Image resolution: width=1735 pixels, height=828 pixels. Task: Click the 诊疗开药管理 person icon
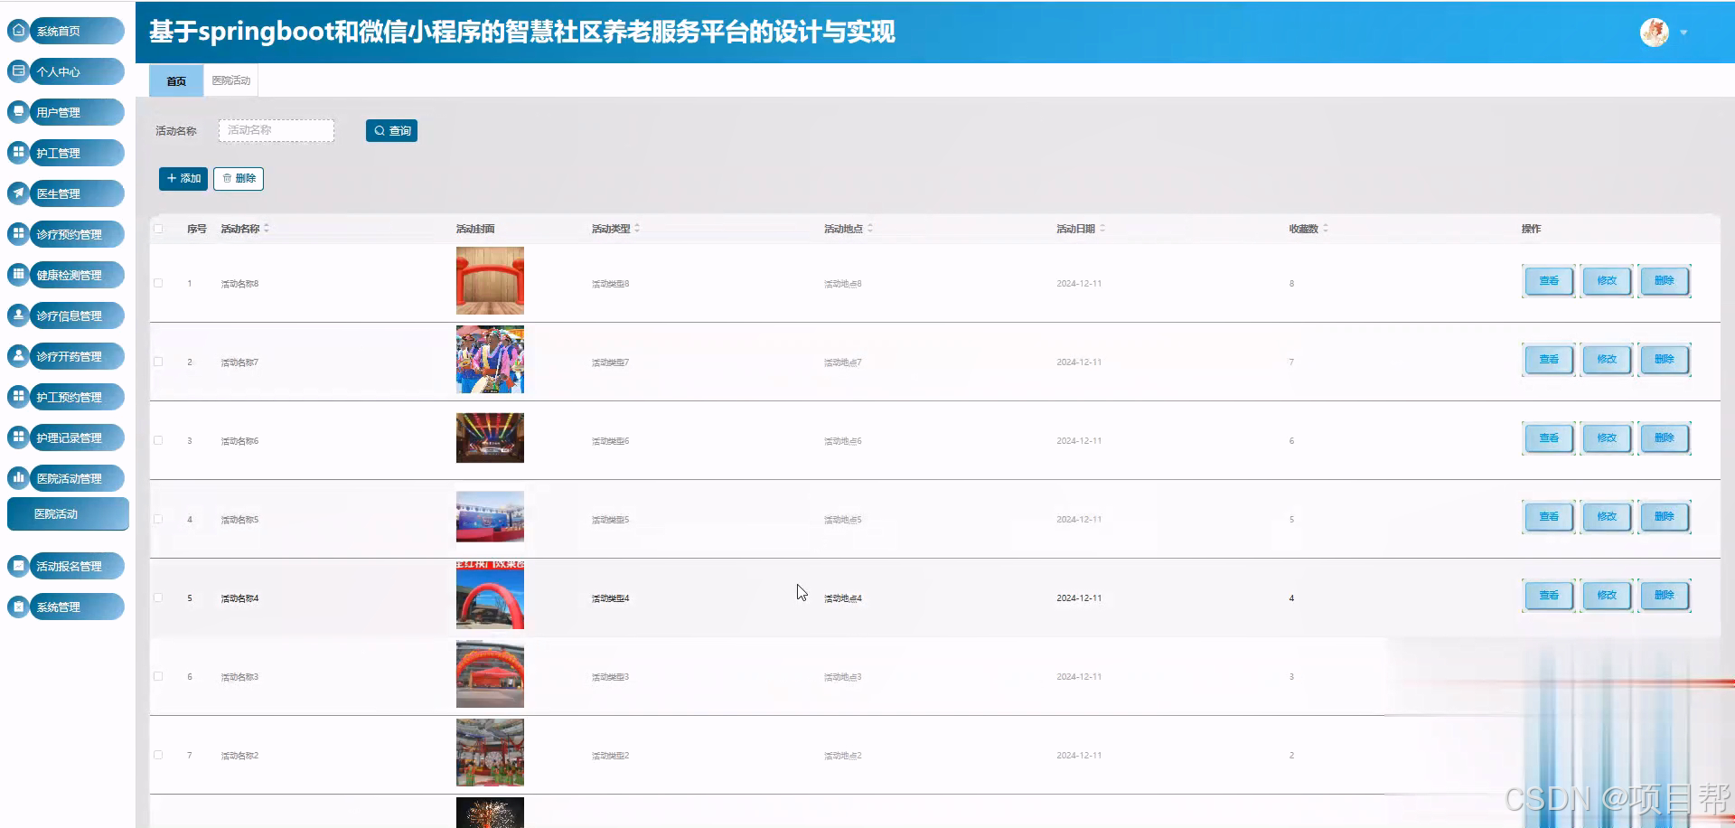pos(18,355)
